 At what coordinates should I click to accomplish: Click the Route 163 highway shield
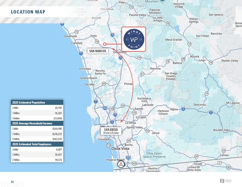111,109
